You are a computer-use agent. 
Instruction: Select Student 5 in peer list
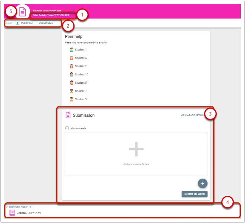point(81,83)
